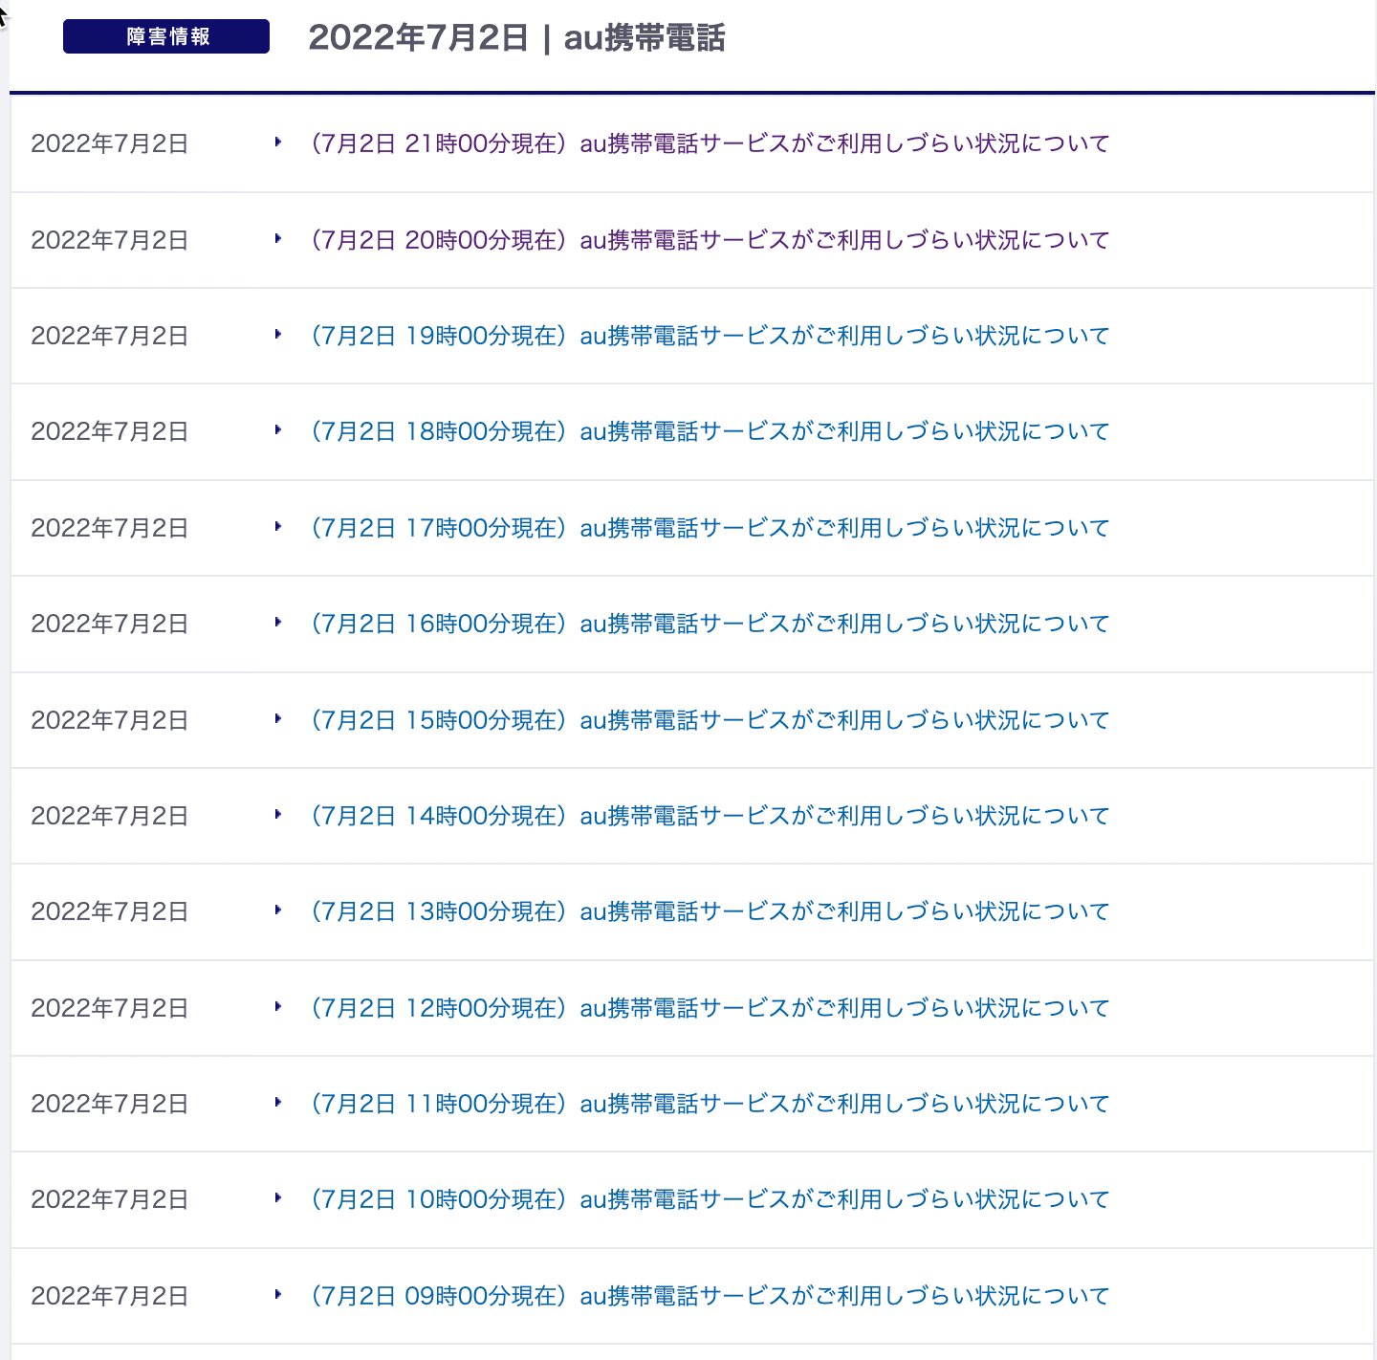Open the 20時00分現在 au outage notice link

(x=709, y=240)
